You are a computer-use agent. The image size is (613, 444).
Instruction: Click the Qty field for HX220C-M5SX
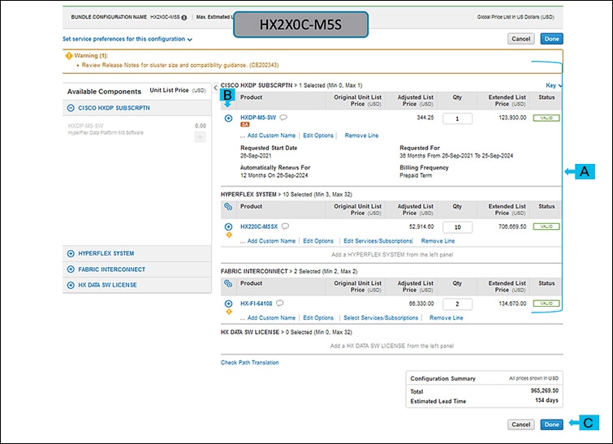click(x=457, y=227)
